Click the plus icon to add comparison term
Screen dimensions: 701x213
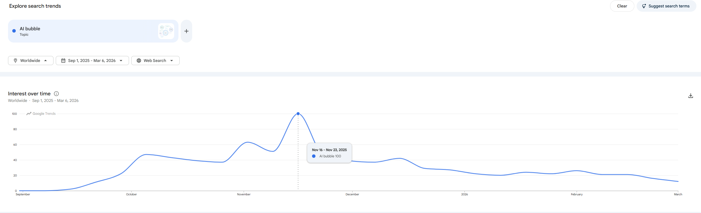(186, 31)
